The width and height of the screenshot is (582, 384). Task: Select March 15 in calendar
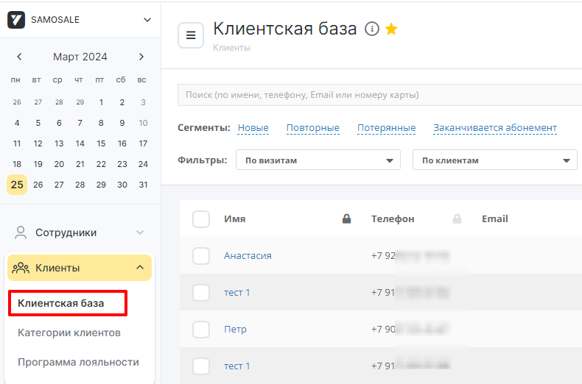pos(101,143)
